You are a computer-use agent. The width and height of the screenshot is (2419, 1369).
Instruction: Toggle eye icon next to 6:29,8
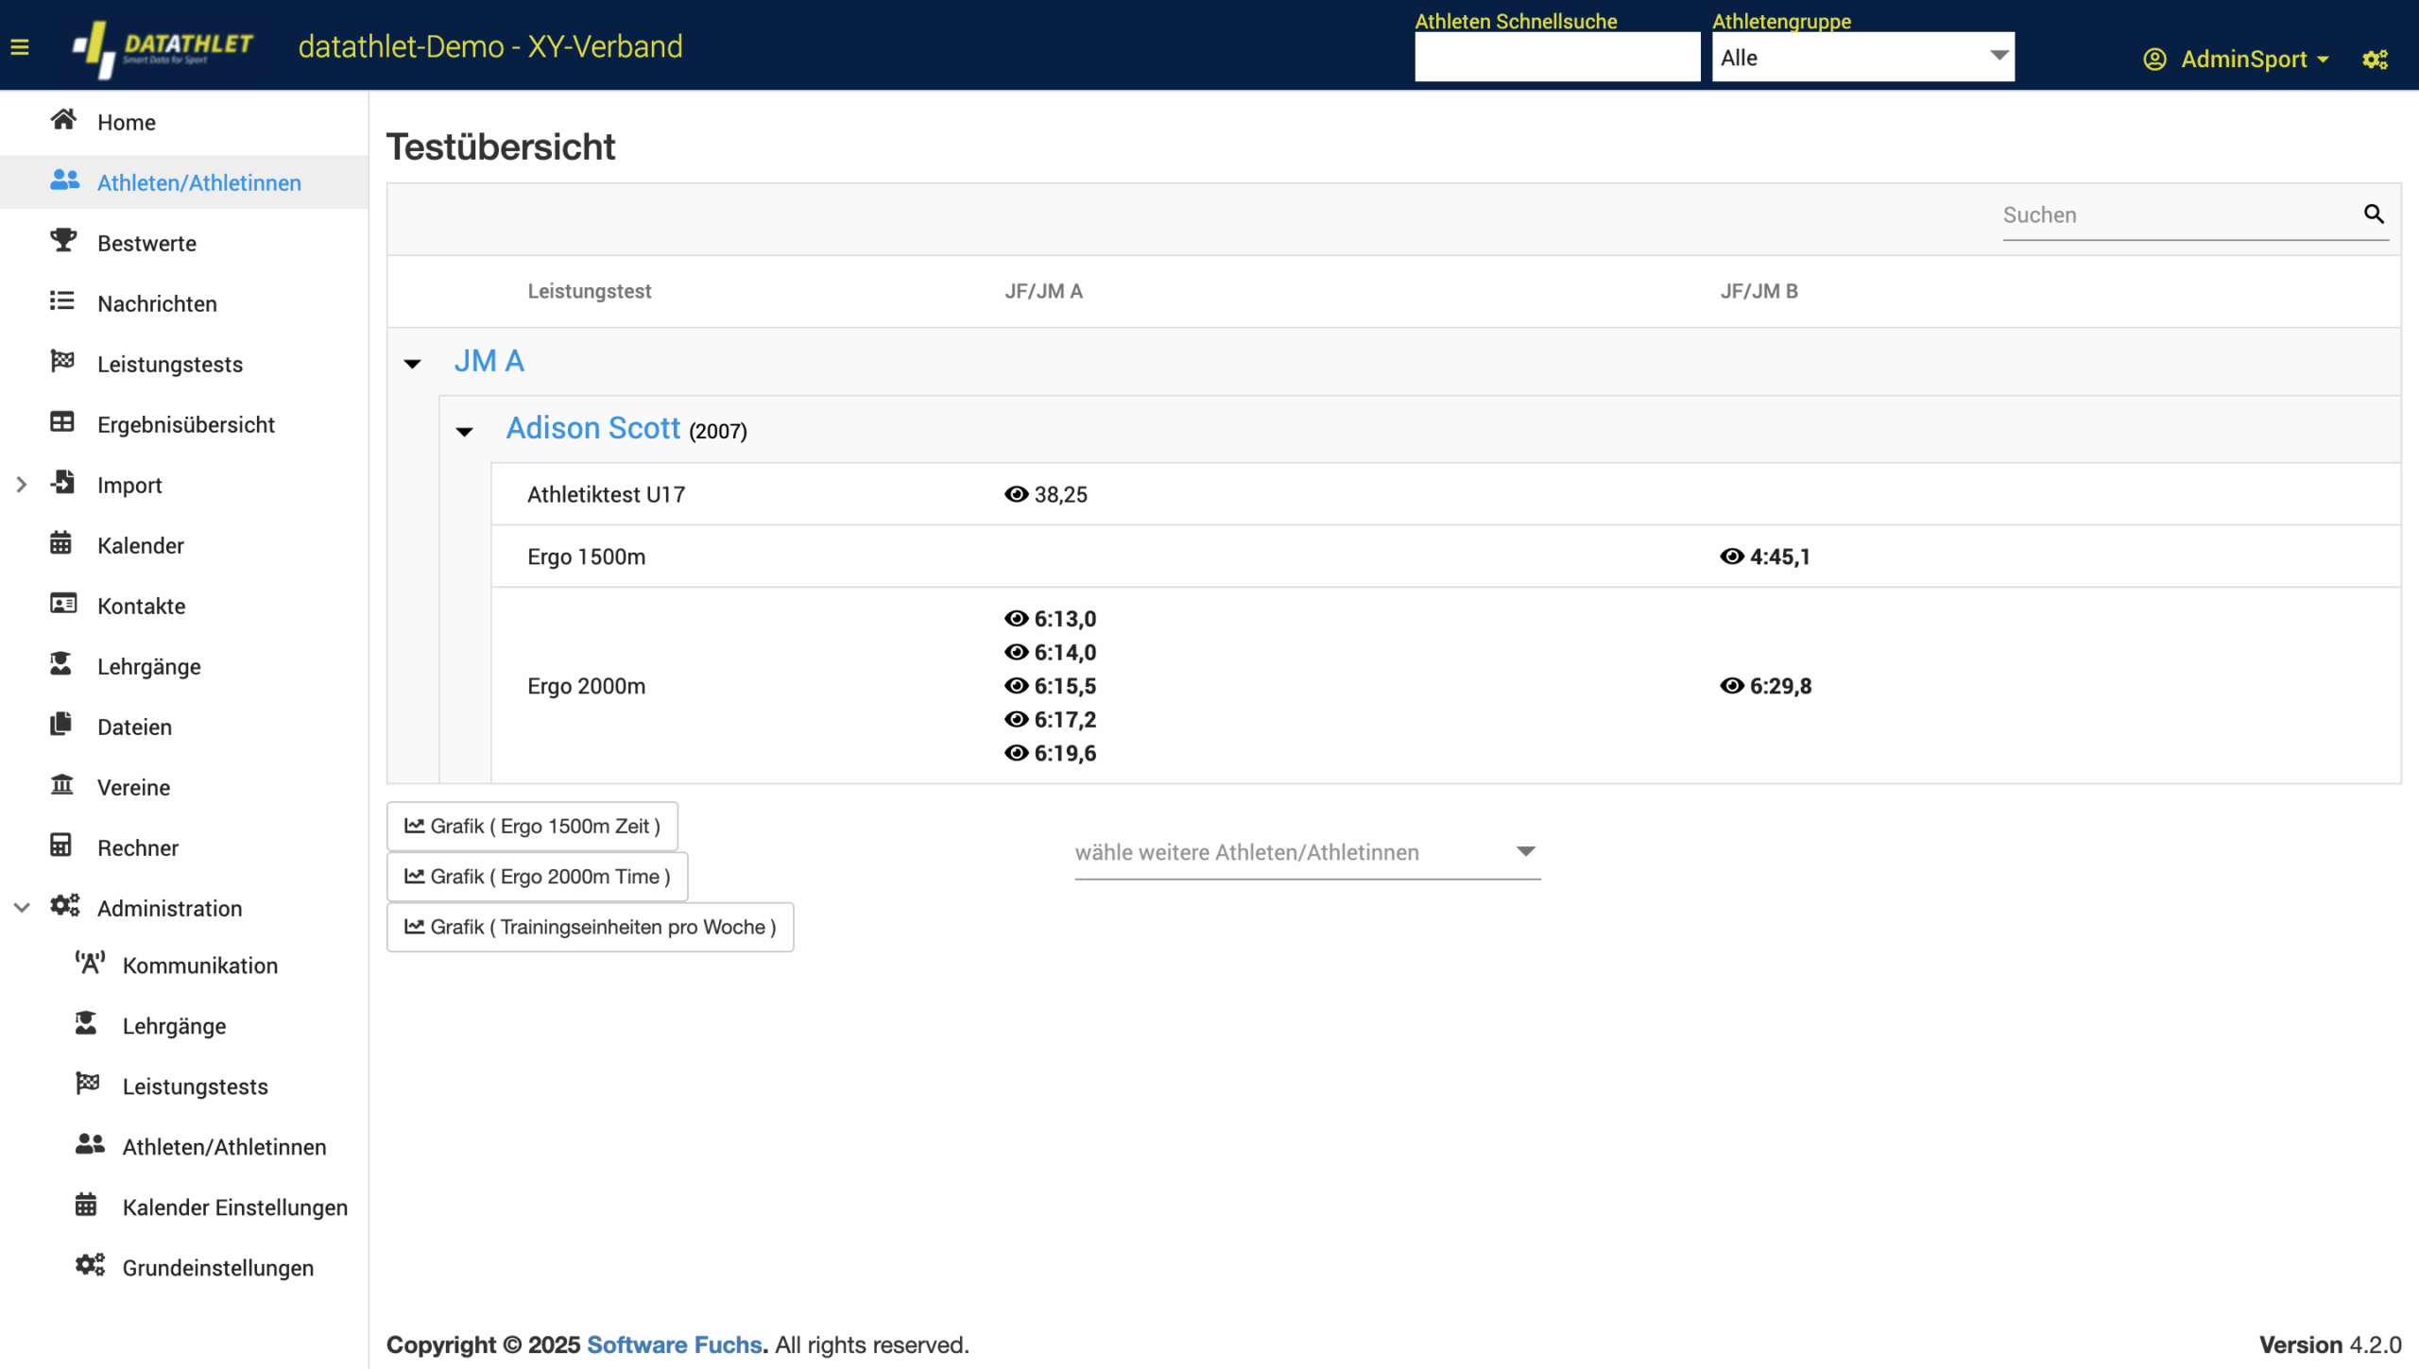tap(1731, 686)
